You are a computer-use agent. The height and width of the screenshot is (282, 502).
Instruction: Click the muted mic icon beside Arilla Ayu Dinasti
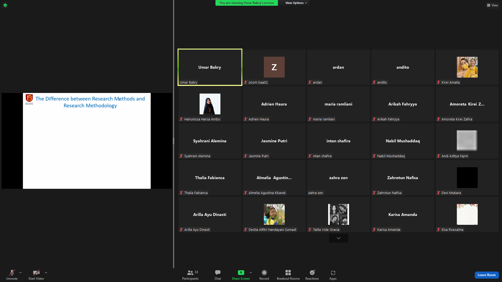coord(181,230)
